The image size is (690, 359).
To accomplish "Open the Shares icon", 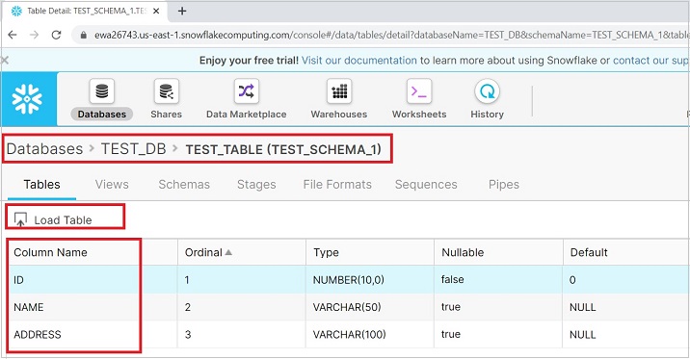I will point(166,91).
